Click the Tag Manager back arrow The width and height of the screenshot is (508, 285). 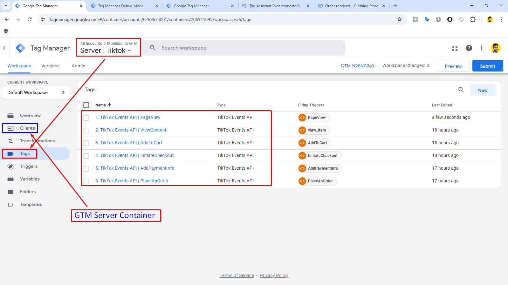(x=5, y=48)
